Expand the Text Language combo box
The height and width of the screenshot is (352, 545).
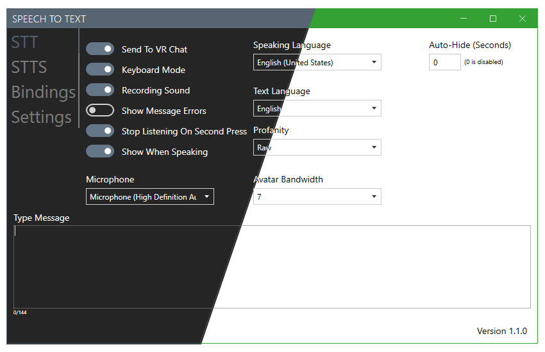click(x=317, y=108)
